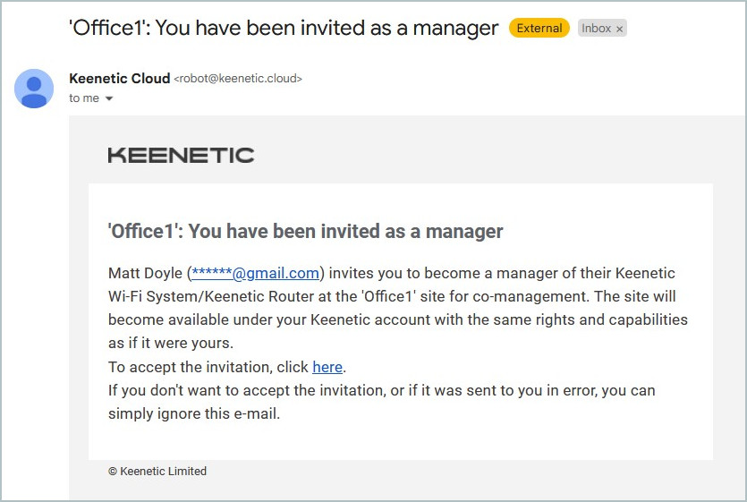Click the name "Matt Doyle" in the message

pyautogui.click(x=146, y=273)
